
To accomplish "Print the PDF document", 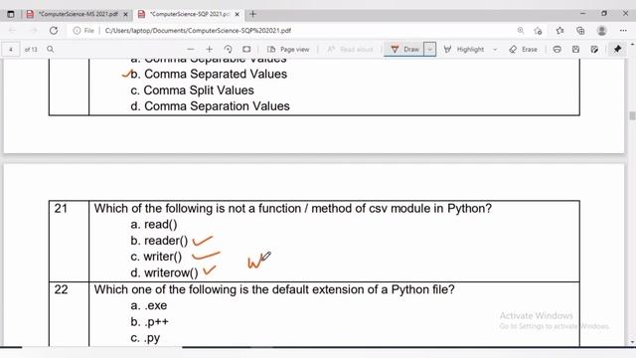I will (x=557, y=49).
